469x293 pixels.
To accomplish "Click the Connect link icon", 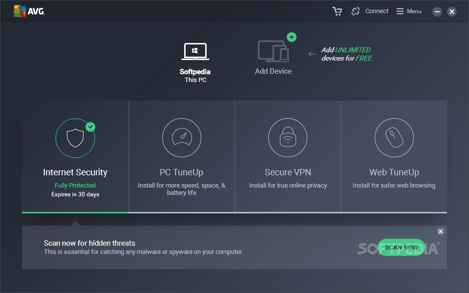I will coord(356,11).
